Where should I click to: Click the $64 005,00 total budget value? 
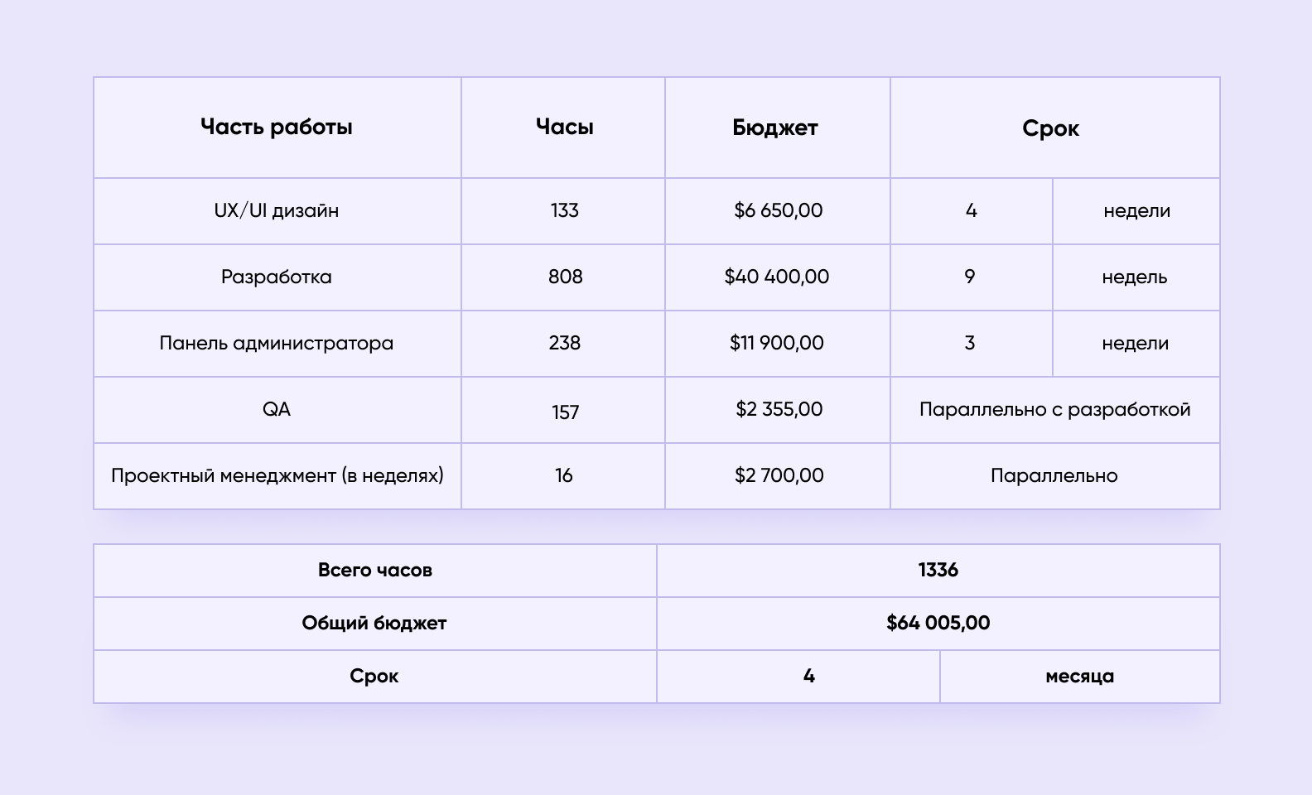pyautogui.click(x=938, y=624)
